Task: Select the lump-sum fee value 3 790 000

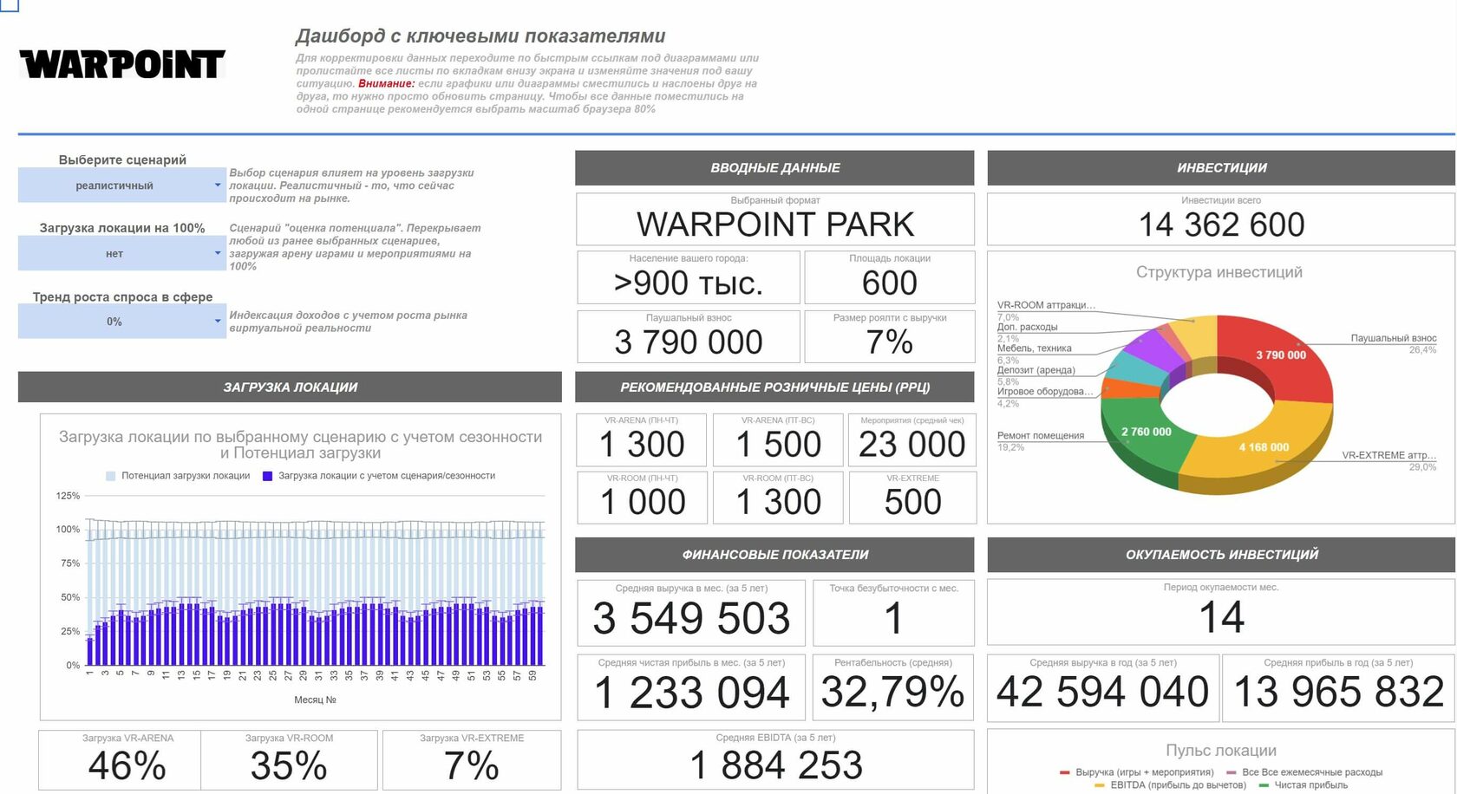Action: point(689,342)
